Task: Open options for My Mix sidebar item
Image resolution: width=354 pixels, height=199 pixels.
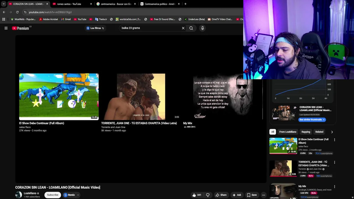Action: click(334, 187)
